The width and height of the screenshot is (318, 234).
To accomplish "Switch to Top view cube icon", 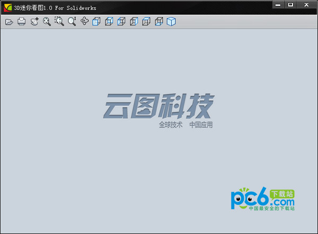I will pos(146,21).
